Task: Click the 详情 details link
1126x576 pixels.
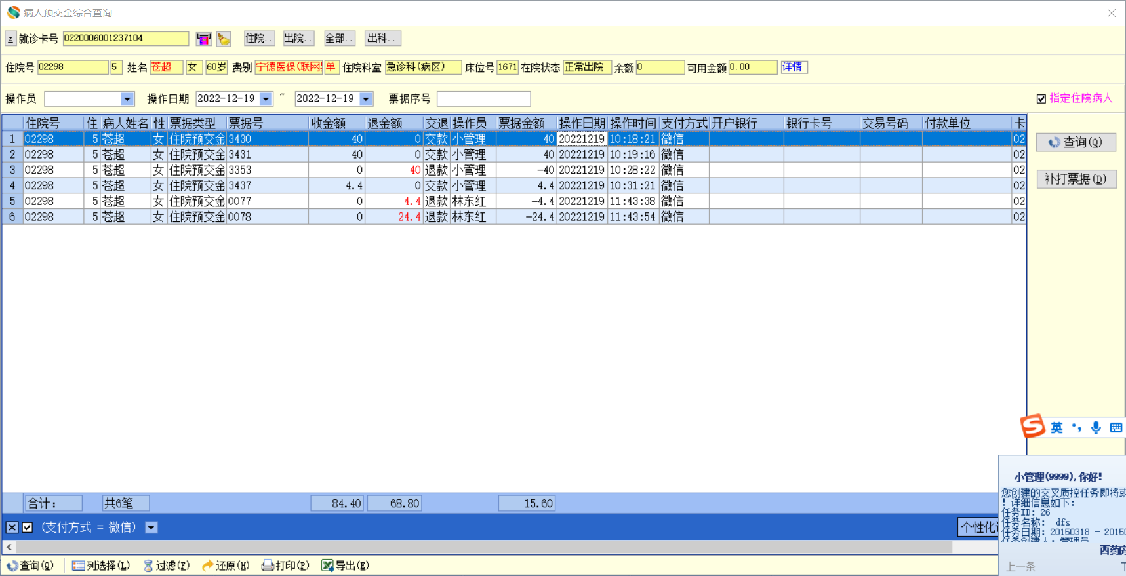Action: [794, 67]
